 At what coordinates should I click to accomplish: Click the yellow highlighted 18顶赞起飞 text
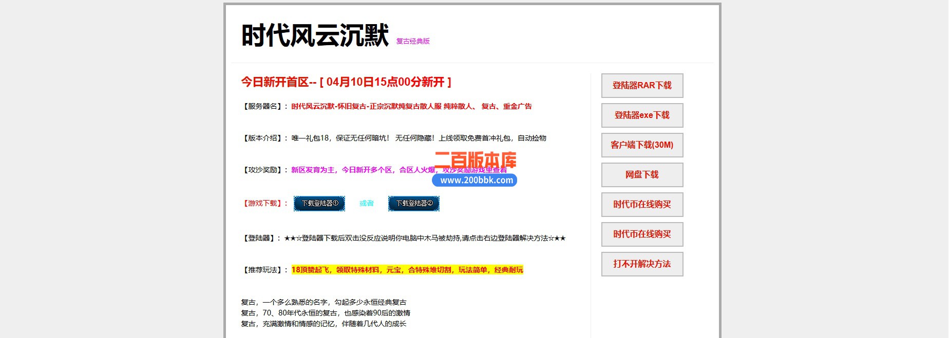pyautogui.click(x=407, y=270)
